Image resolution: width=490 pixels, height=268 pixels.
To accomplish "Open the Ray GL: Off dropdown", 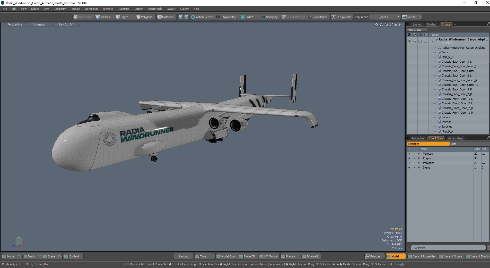I will tap(66, 25).
